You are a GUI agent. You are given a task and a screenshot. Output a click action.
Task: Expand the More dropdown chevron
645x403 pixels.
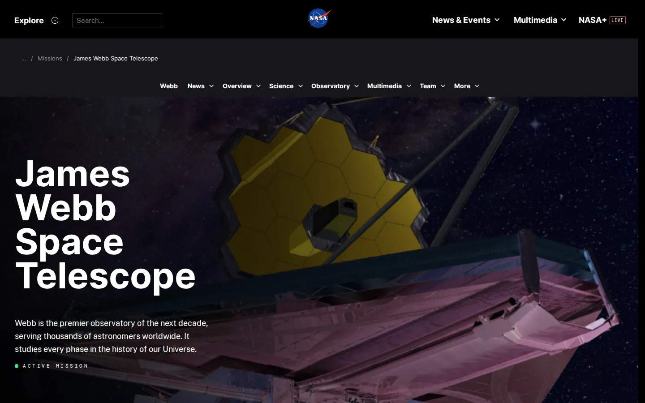click(x=477, y=86)
